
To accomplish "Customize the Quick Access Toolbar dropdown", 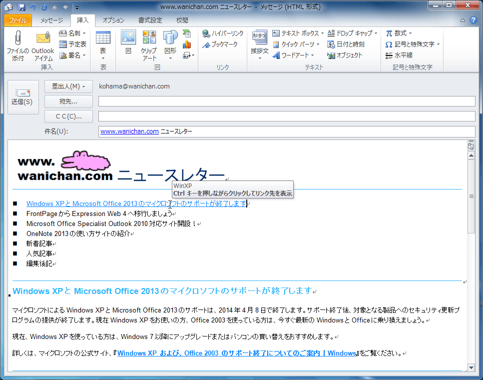I will click(x=77, y=7).
